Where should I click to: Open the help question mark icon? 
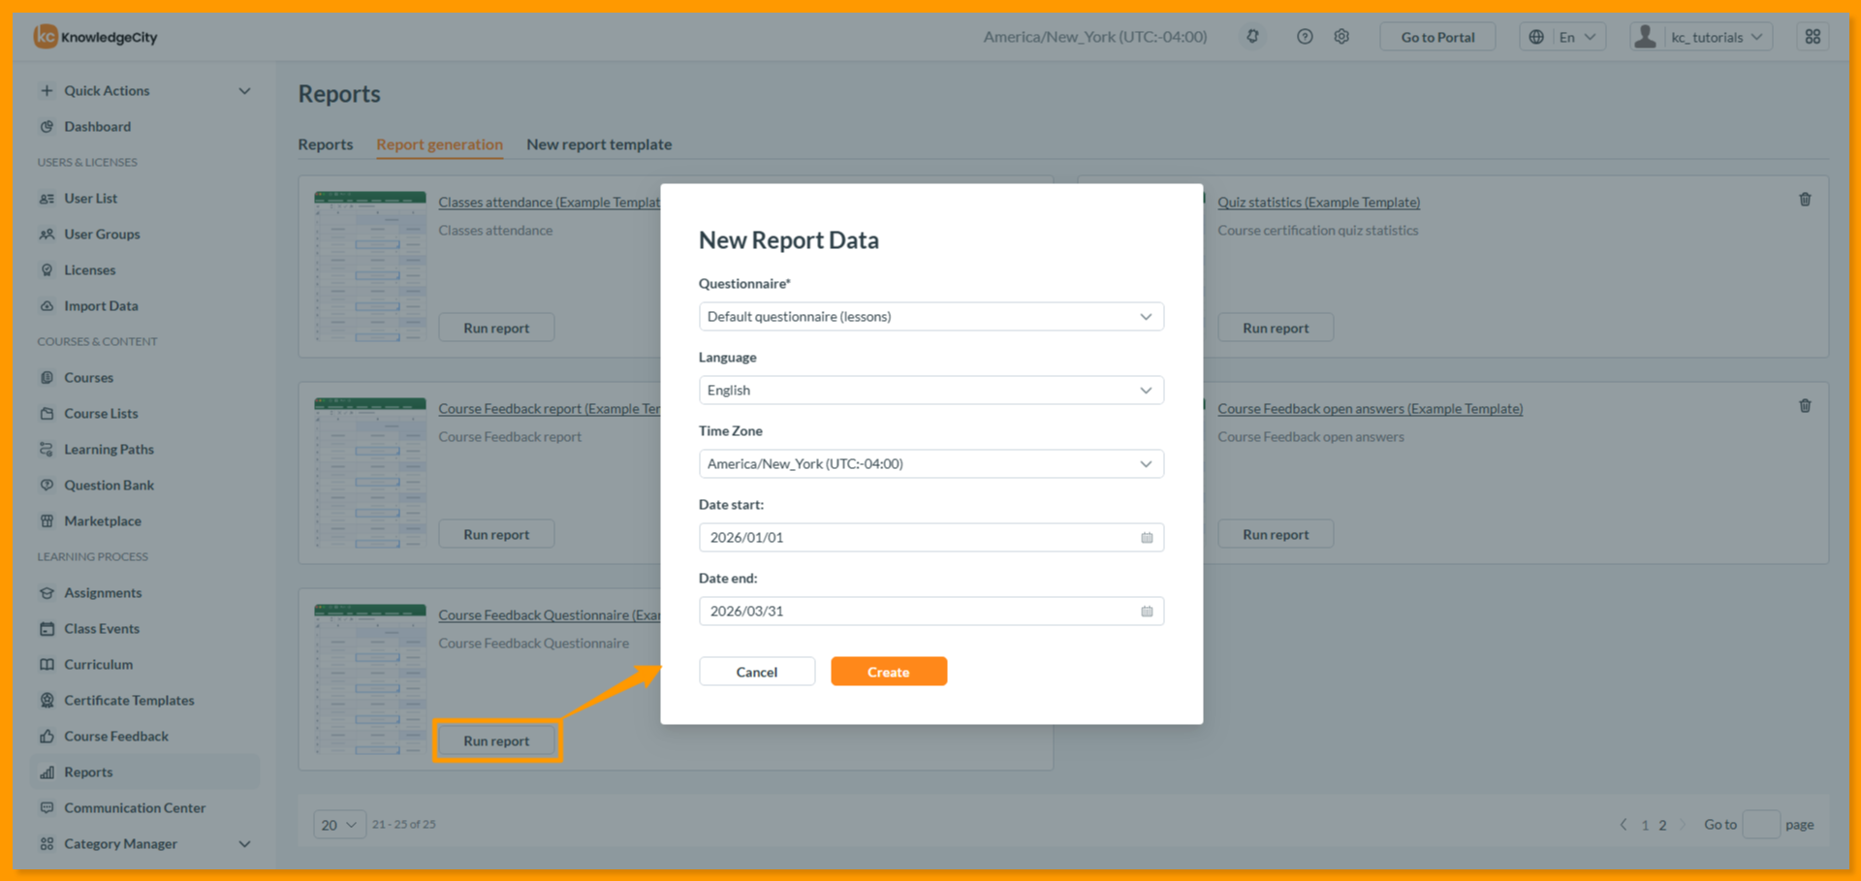(1305, 37)
